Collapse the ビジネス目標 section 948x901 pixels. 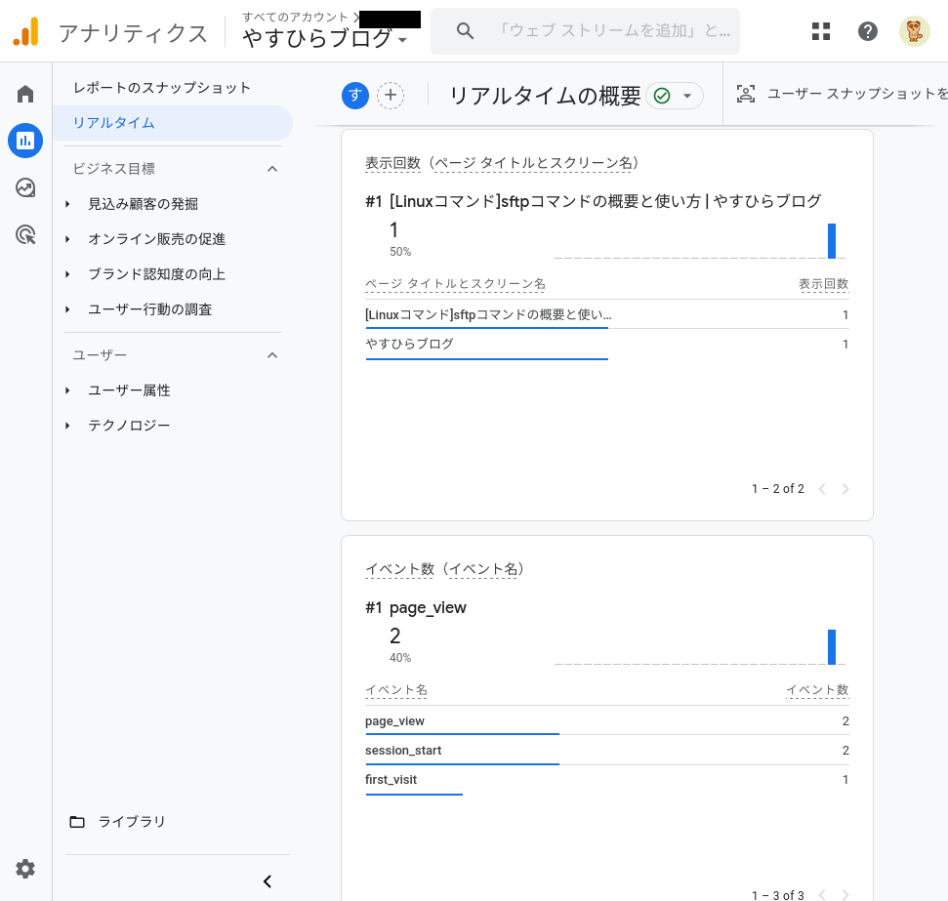(x=272, y=169)
